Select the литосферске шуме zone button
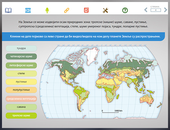 [21, 65]
